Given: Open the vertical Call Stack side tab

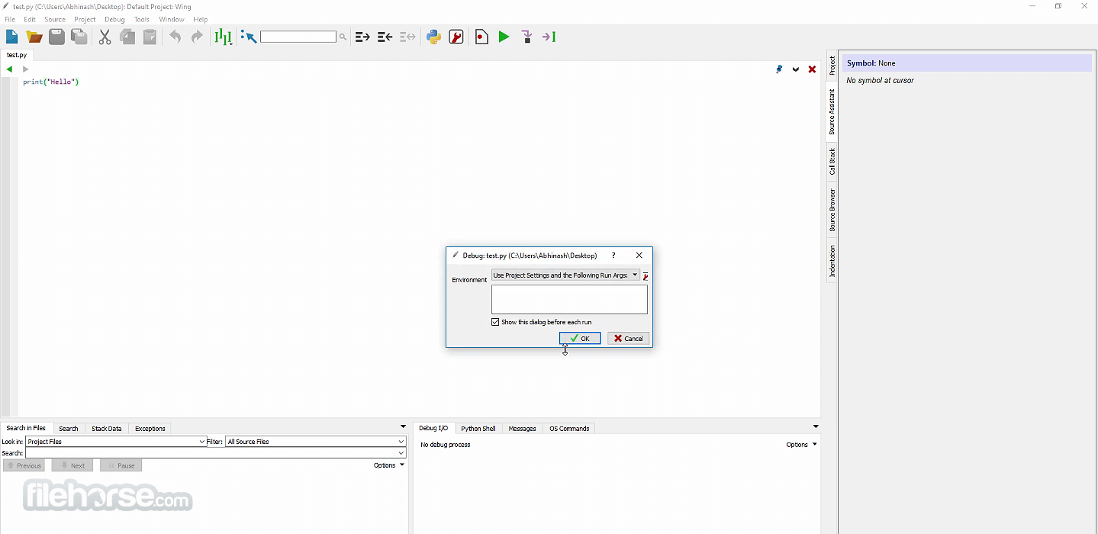Looking at the screenshot, I should point(832,161).
